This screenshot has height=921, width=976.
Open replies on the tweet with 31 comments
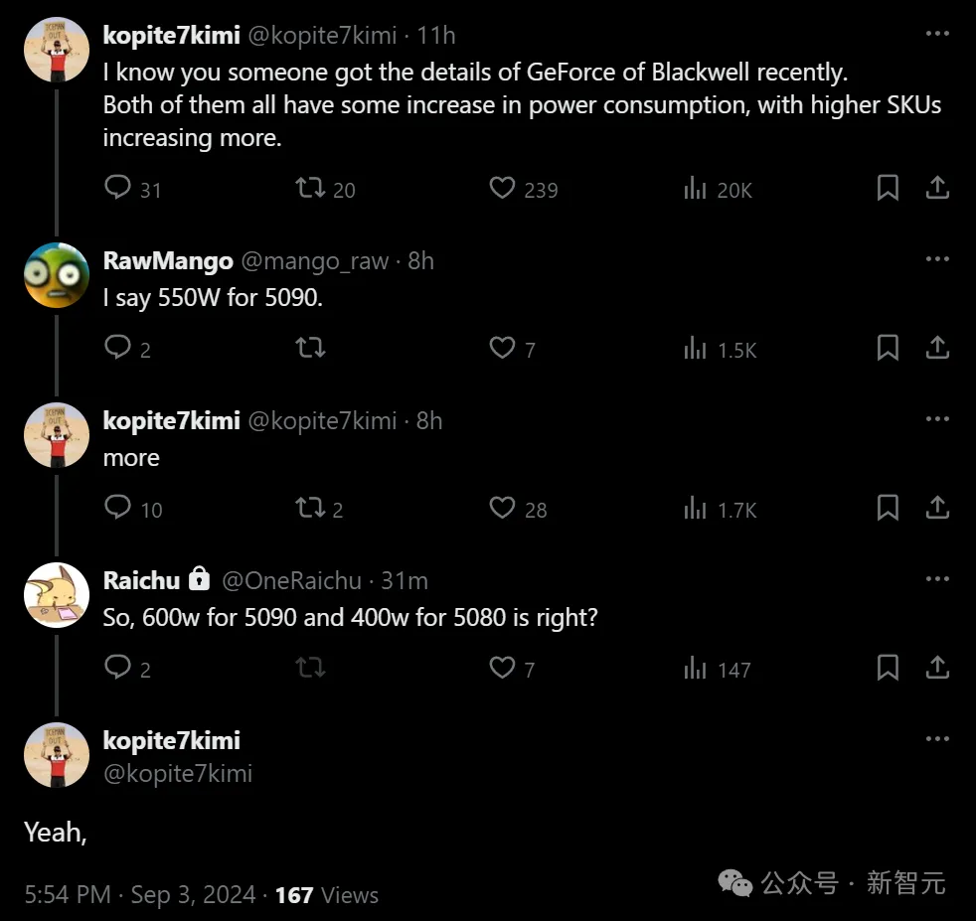[117, 188]
